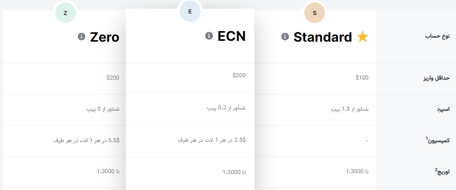Click the حداقل واریز row label
The height and width of the screenshot is (190, 456).
(435, 78)
